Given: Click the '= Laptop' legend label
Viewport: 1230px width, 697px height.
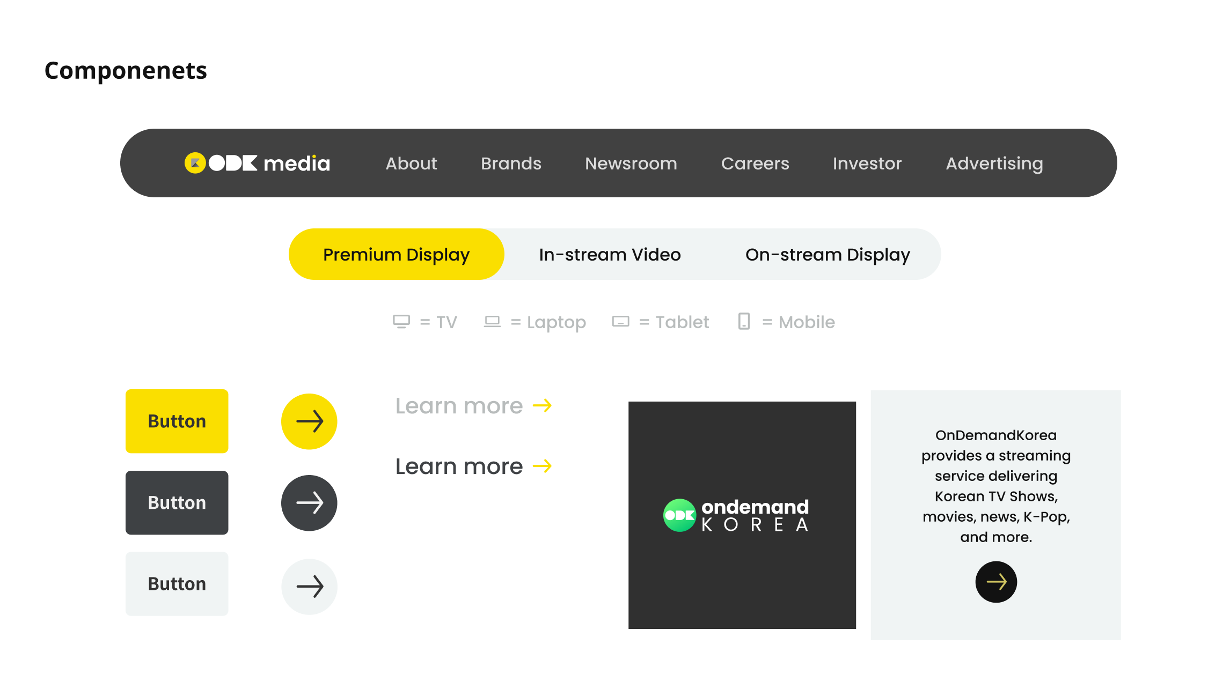Looking at the screenshot, I should 548,322.
